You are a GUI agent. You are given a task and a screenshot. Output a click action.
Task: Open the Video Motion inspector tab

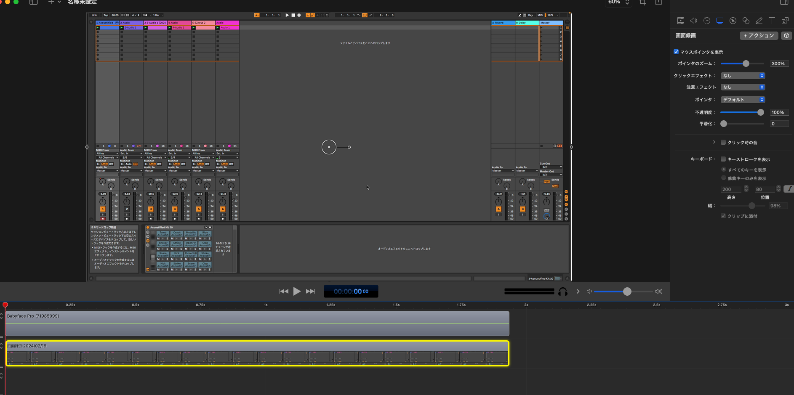[x=707, y=21]
